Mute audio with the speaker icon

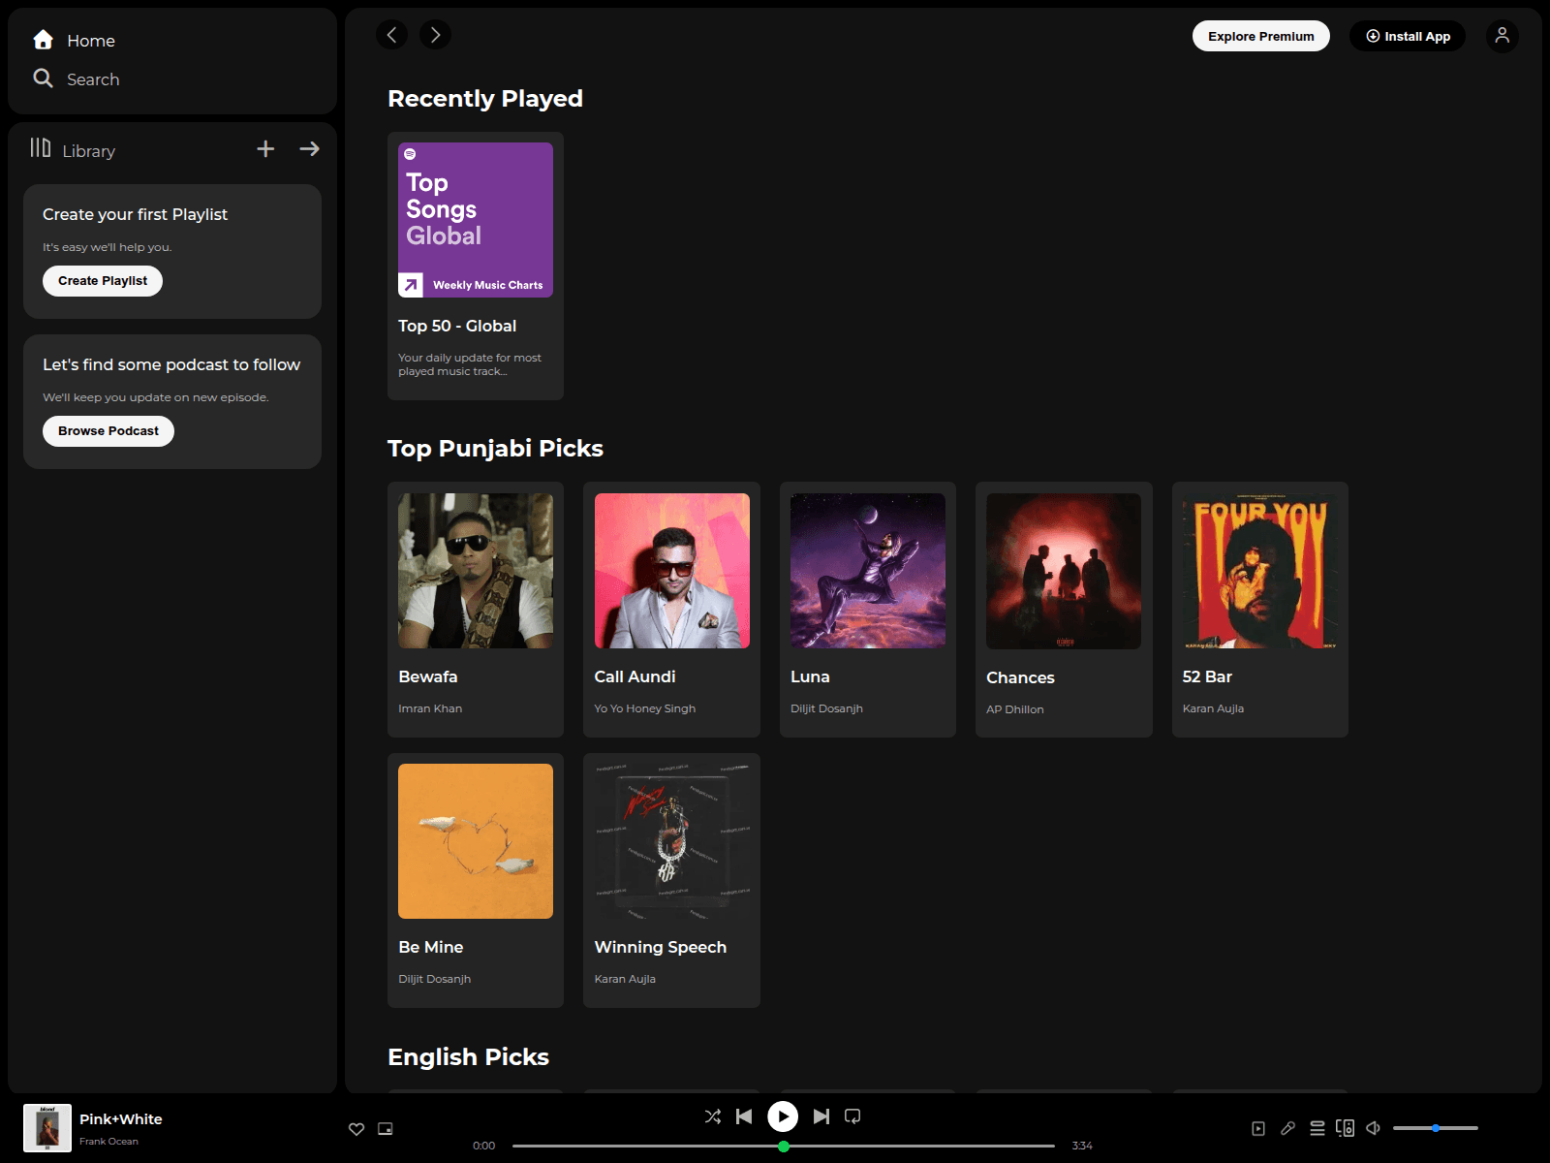coord(1373,1128)
